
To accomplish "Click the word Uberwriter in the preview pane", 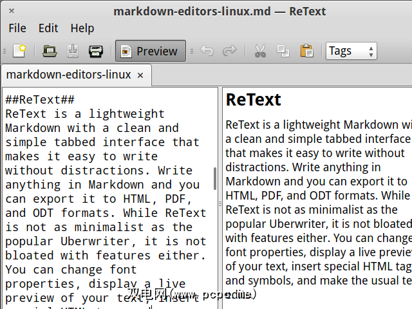I will point(299,224).
